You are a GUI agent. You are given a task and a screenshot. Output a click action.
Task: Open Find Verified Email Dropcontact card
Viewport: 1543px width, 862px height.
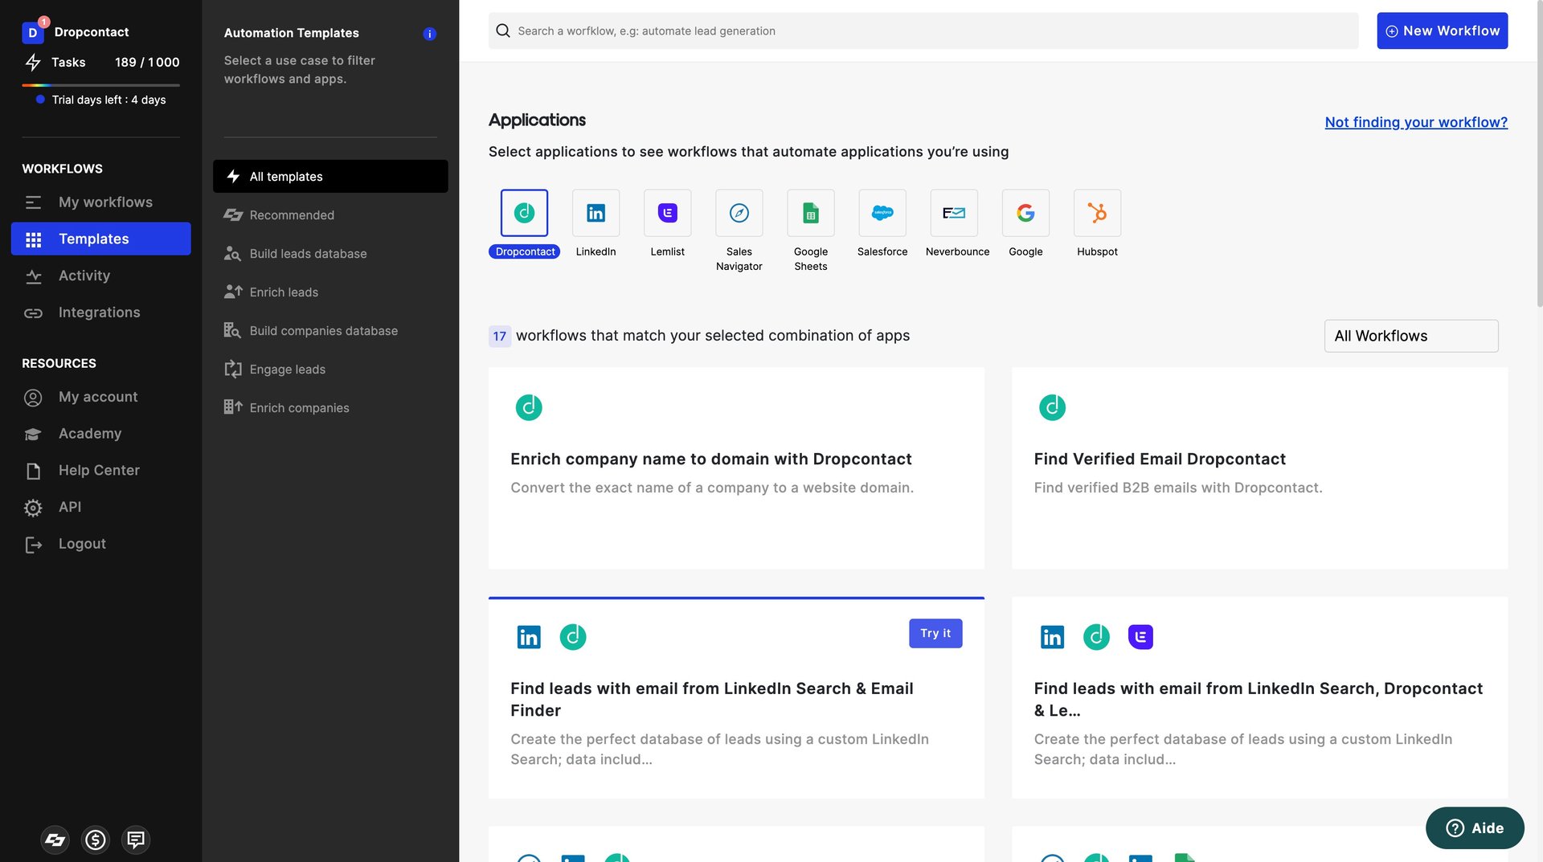1259,468
